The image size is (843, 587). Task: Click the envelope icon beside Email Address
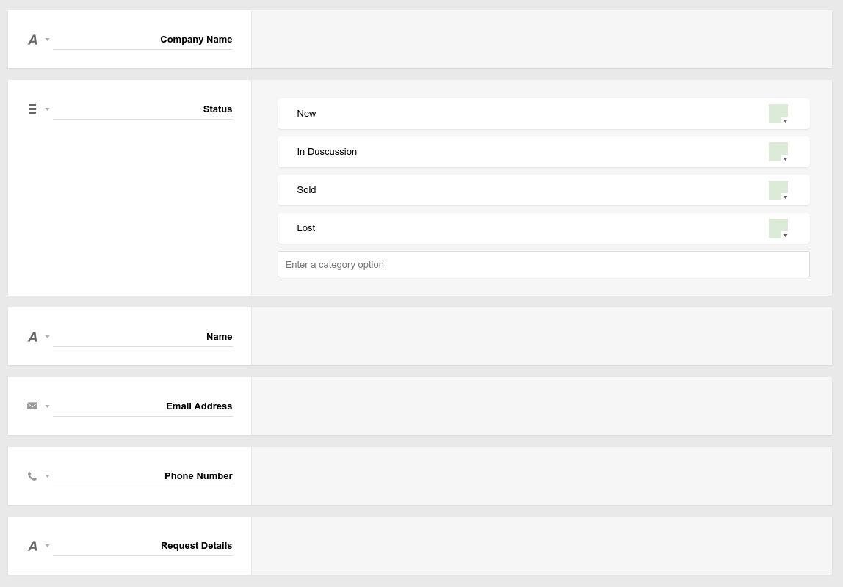(32, 406)
